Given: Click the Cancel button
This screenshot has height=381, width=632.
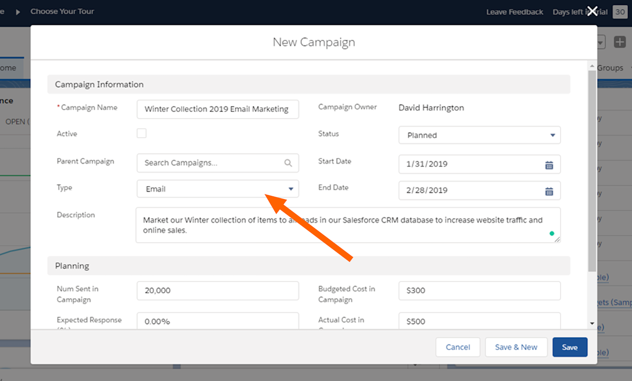Looking at the screenshot, I should [x=458, y=347].
